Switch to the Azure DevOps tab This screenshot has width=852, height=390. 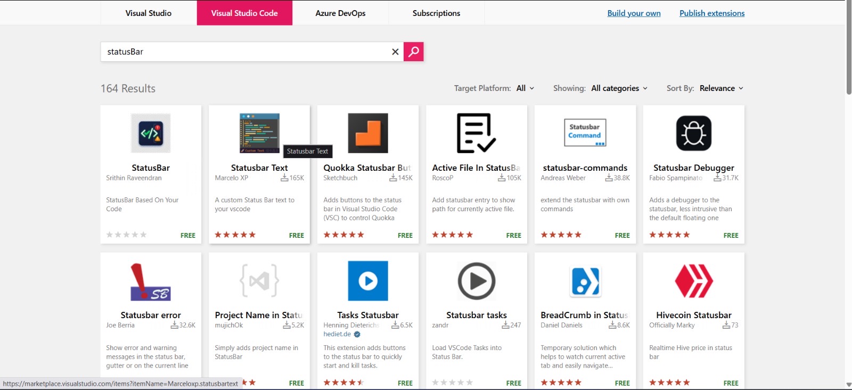point(340,13)
